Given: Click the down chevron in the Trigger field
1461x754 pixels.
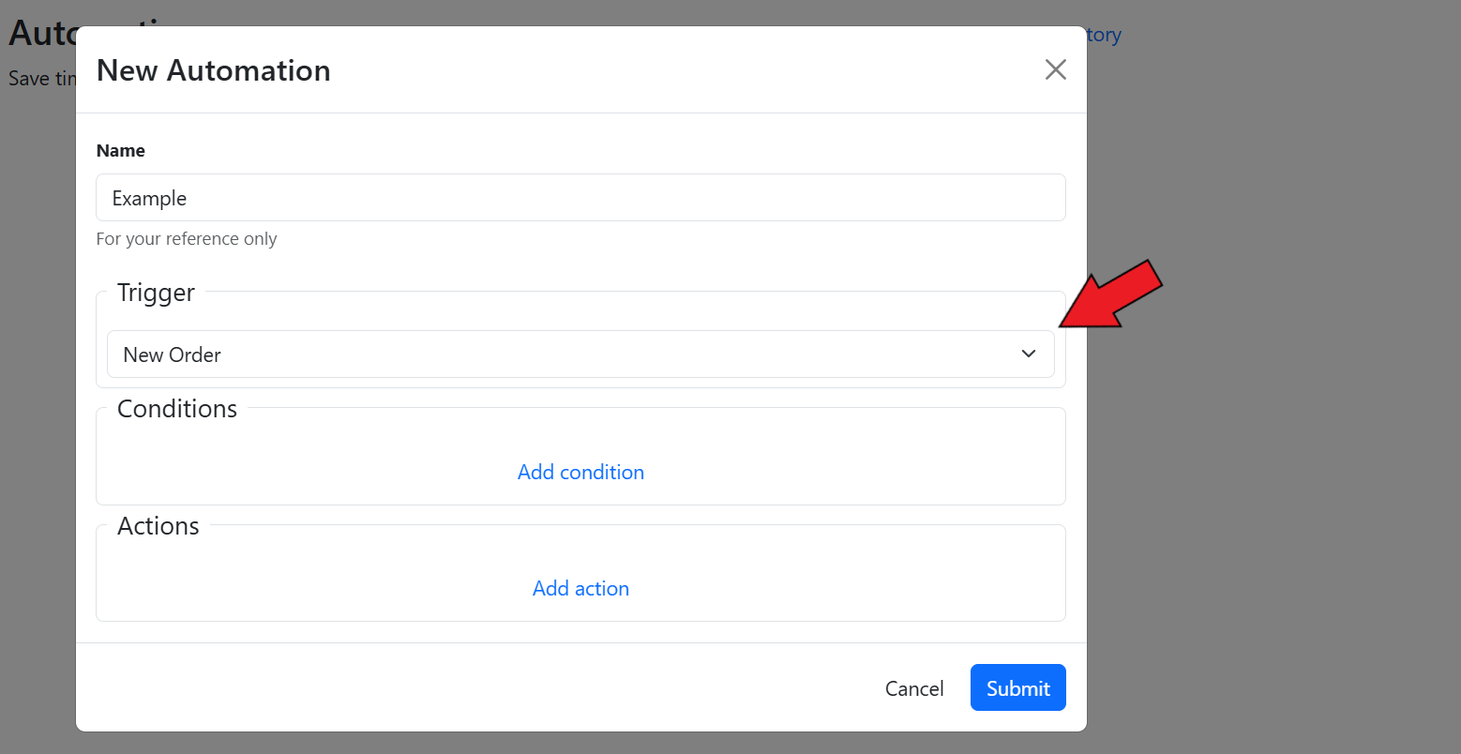Looking at the screenshot, I should click(x=1029, y=354).
